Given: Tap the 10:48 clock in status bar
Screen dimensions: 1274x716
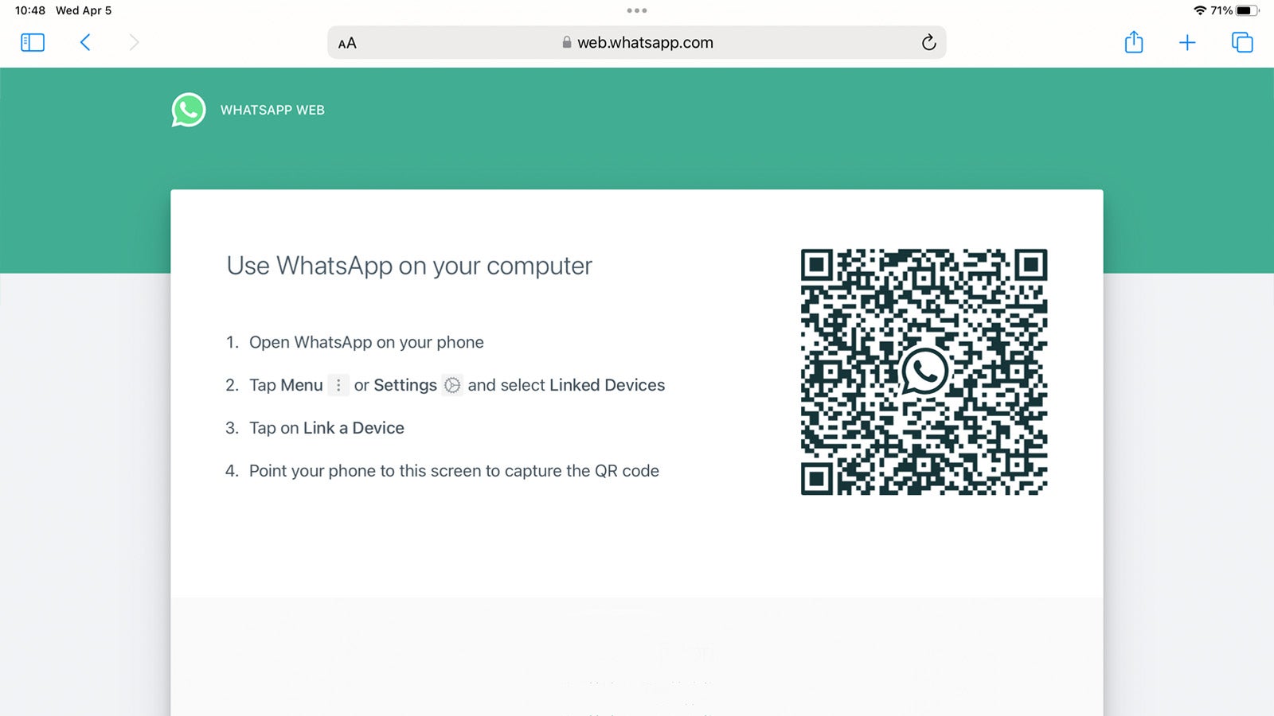Looking at the screenshot, I should 30,10.
